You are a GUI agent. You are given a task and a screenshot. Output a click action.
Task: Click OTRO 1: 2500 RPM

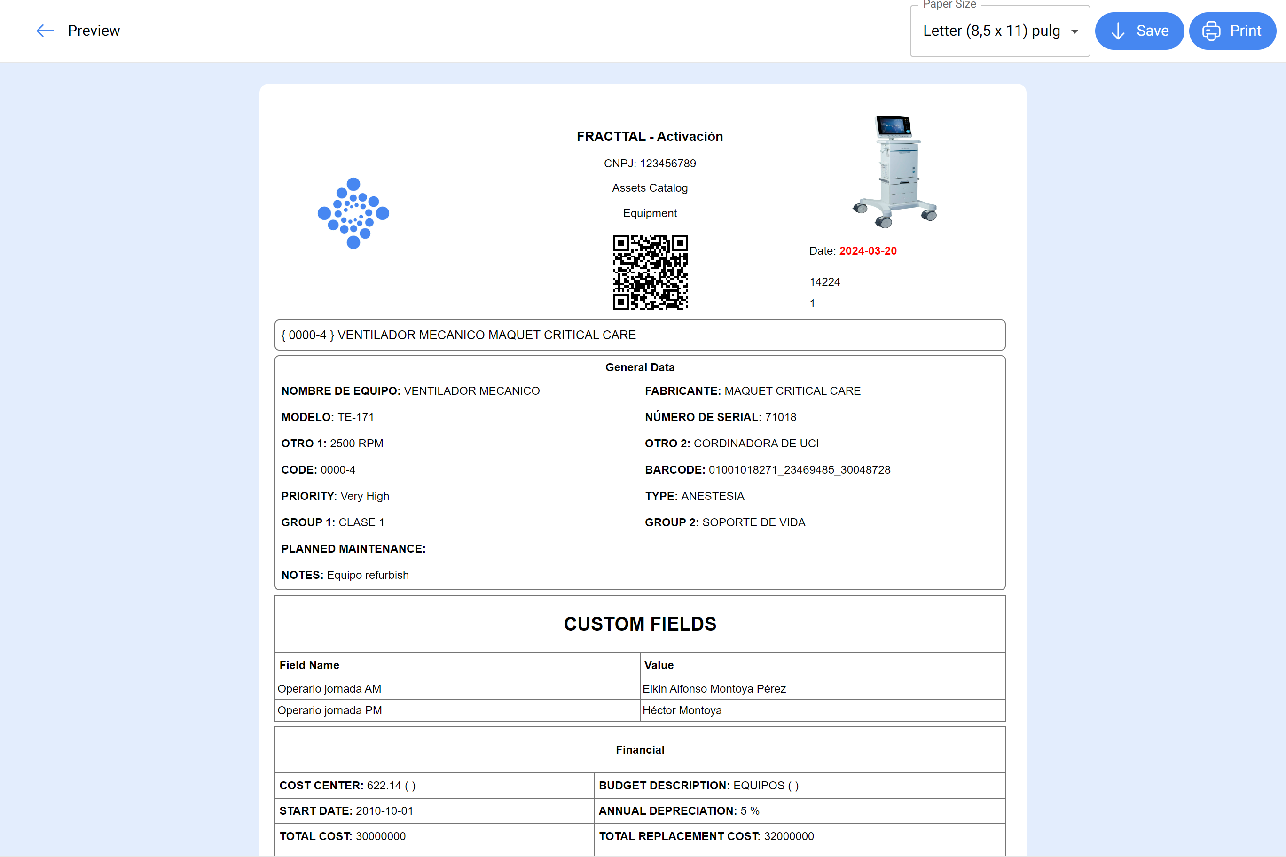(332, 443)
